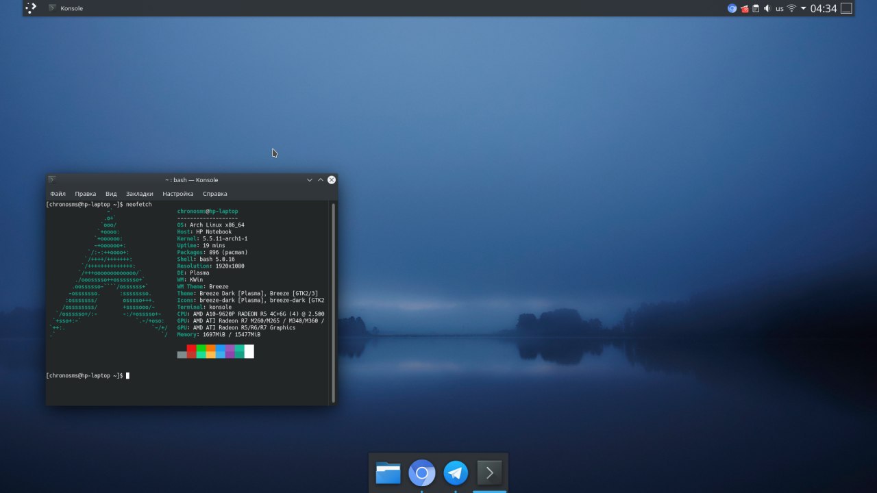
Task: Open the Wi-Fi networks applet
Action: [791, 8]
